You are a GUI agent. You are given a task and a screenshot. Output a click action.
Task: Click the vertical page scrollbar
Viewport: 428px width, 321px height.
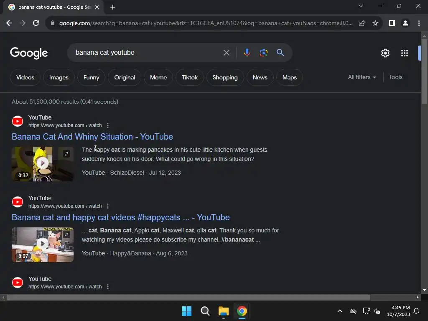click(x=424, y=71)
